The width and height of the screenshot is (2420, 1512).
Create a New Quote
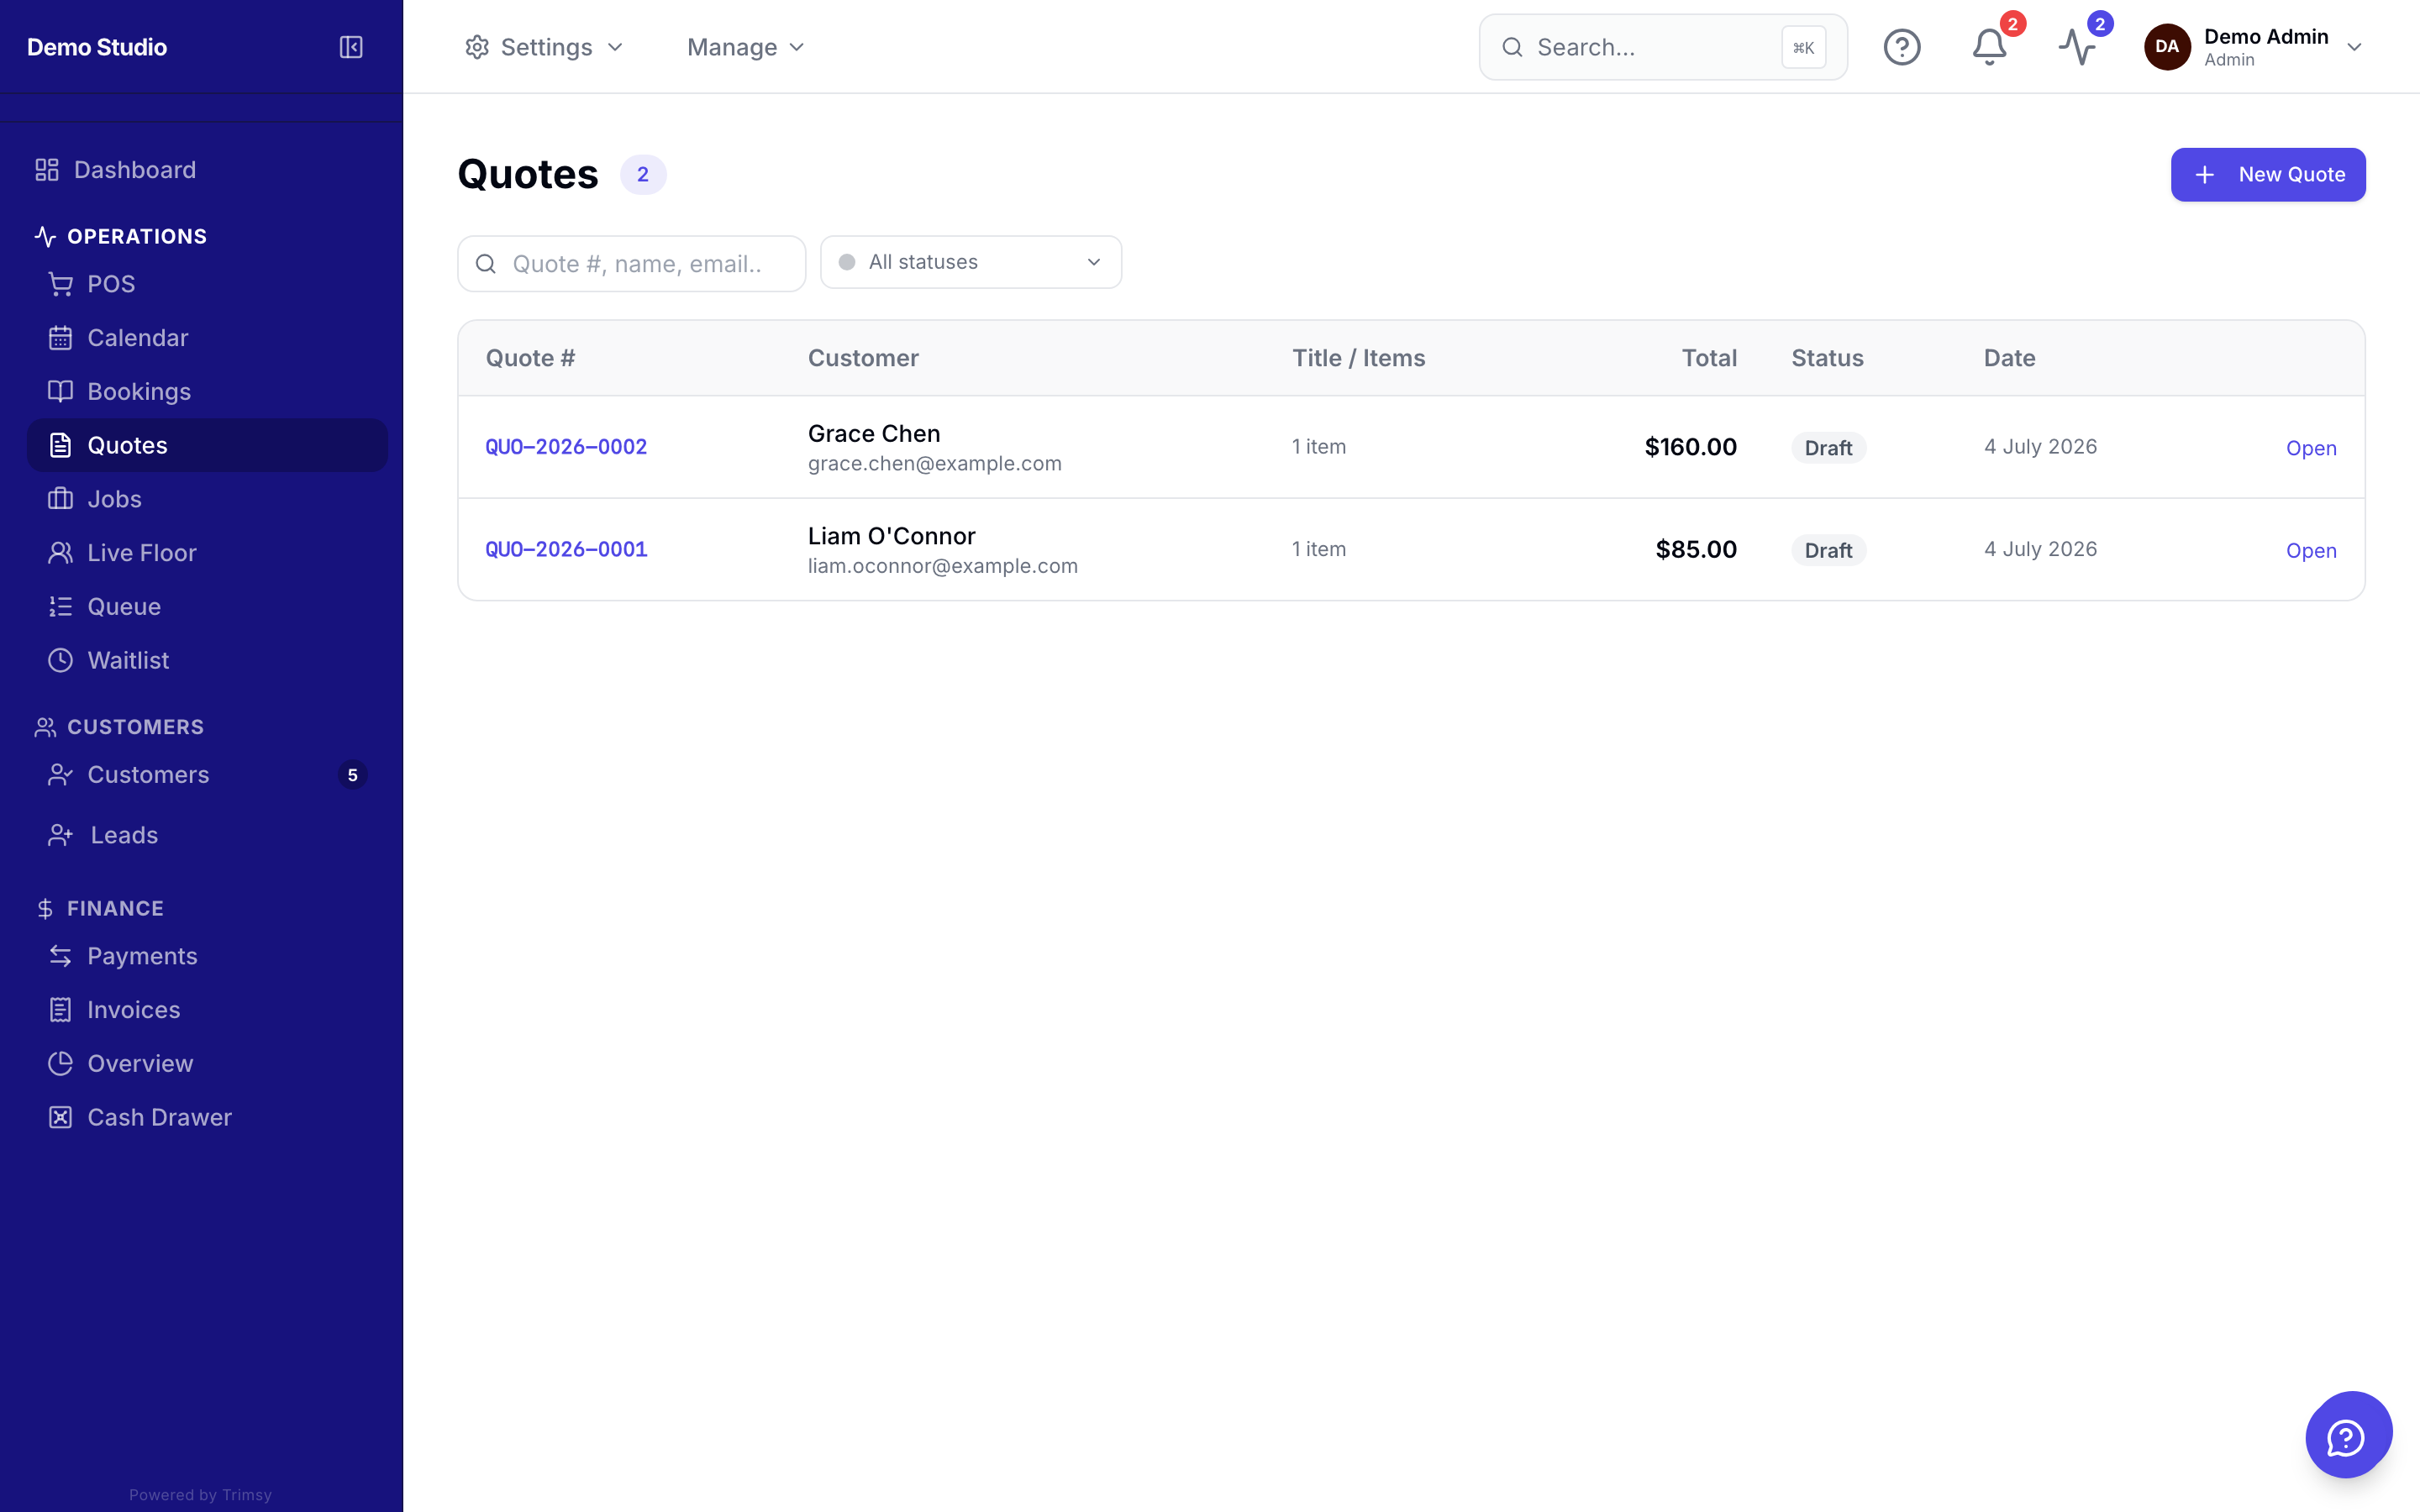(2267, 175)
